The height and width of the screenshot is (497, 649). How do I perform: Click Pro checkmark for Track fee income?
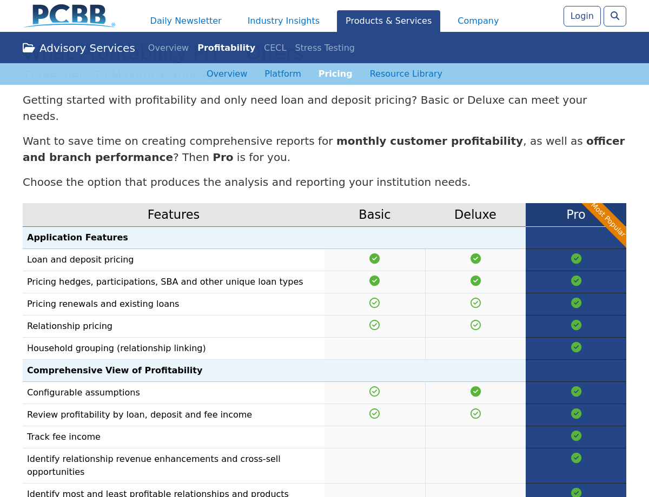(x=576, y=436)
